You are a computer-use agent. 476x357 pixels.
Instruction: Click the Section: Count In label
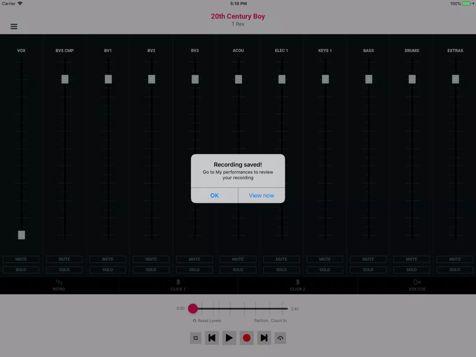(270, 321)
